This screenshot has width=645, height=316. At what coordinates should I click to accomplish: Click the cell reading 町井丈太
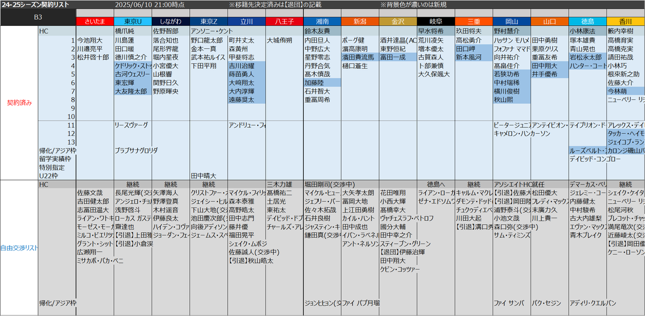(247, 40)
